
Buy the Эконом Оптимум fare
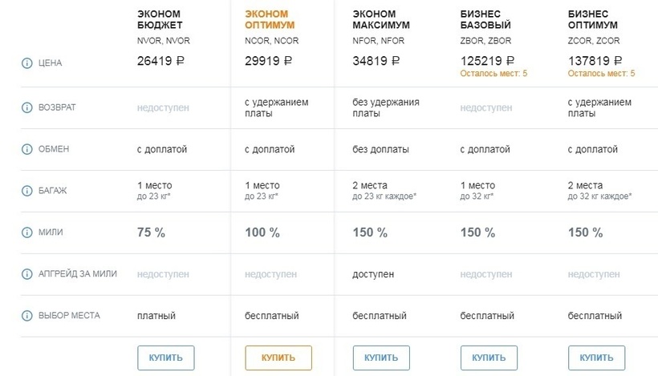coord(278,358)
